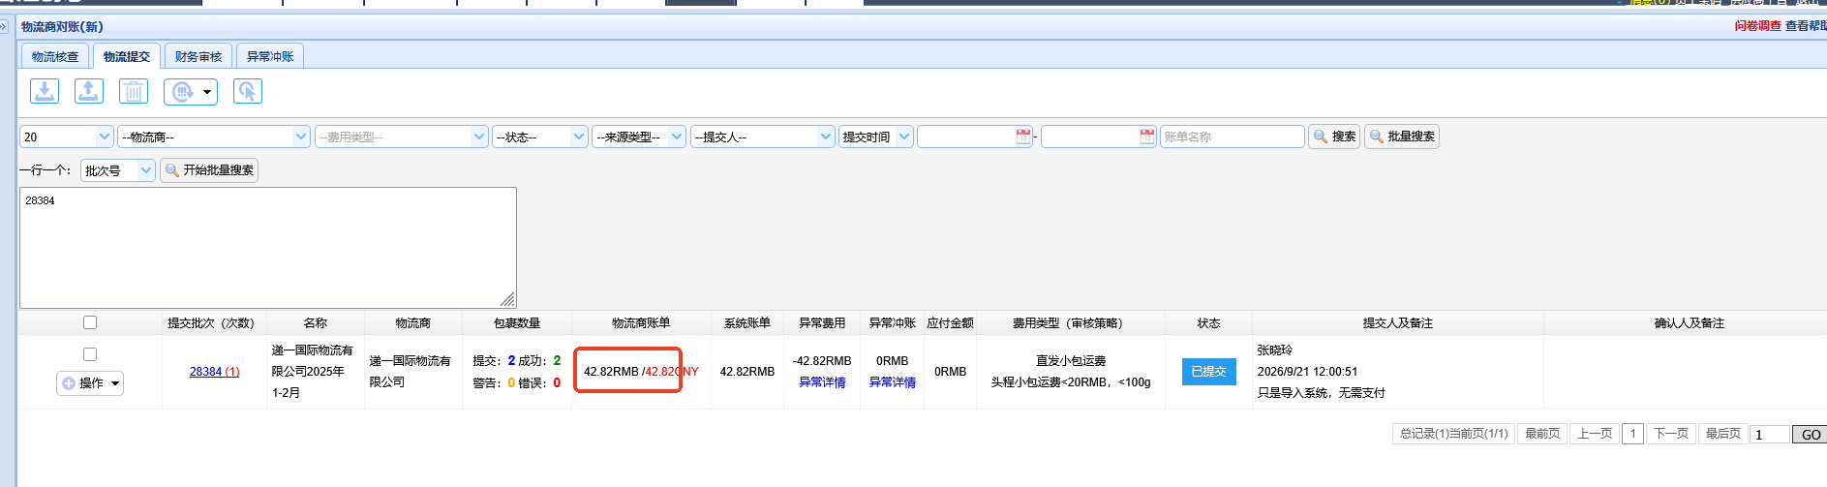Open the 28384 (1) batch link

tap(215, 372)
